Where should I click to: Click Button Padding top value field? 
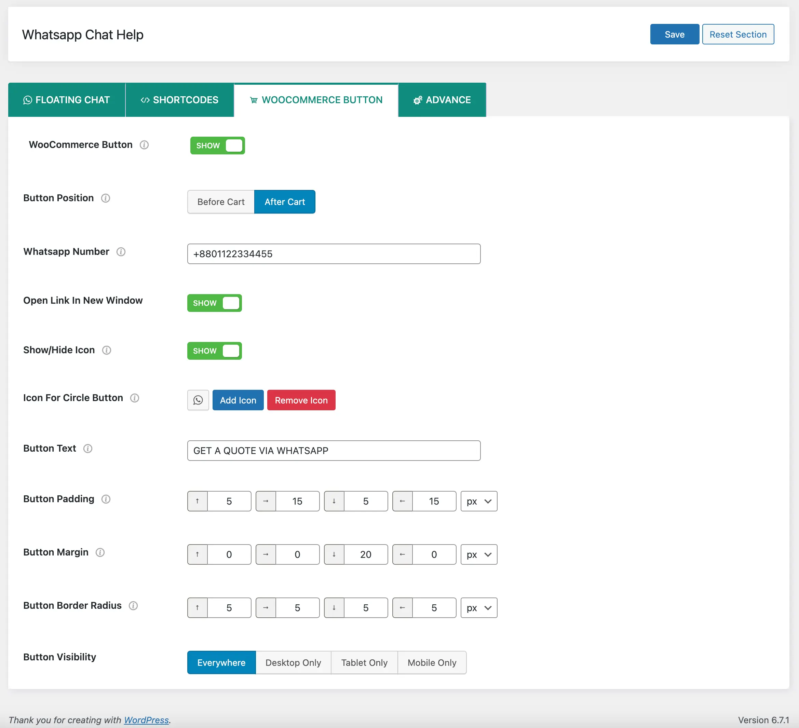[x=229, y=501]
